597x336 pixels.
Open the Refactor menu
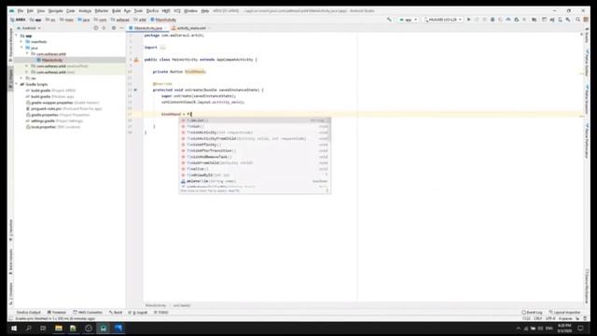point(102,11)
